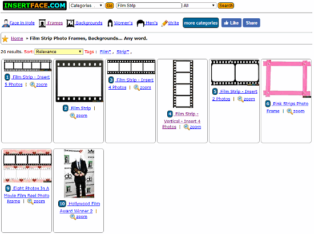Open the pink strips frame thumbnail

[287, 79]
